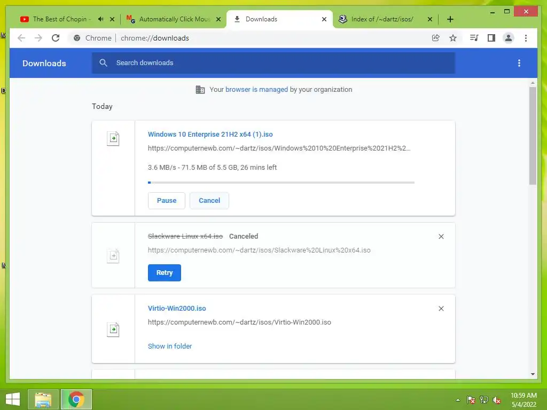
Task: Open the network tray icon
Action: coord(484,400)
